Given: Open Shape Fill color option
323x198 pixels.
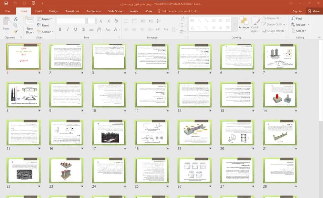Looking at the screenshot, I should coord(272,18).
